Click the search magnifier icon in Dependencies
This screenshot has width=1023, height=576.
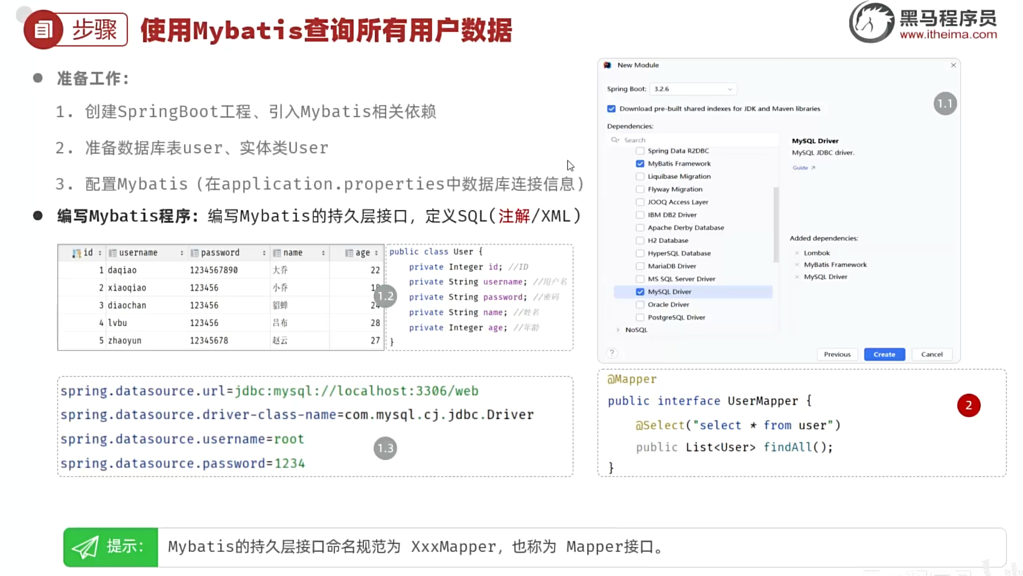point(615,139)
